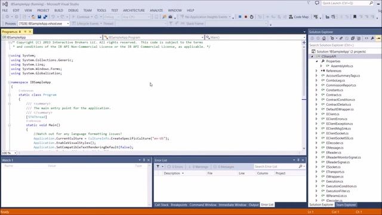Screen dimensions: 382x215
Task: Click the Solution Explorer Home icon
Action: click(x=324, y=38)
